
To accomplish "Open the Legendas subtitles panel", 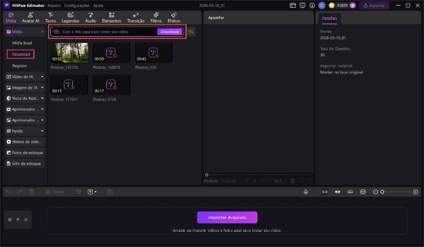I will coord(70,17).
